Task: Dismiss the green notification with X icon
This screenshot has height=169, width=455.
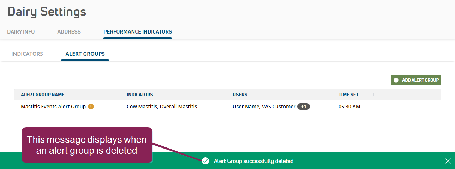Action: [448, 161]
